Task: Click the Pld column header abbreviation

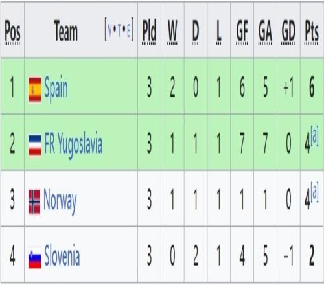Action: pyautogui.click(x=149, y=32)
